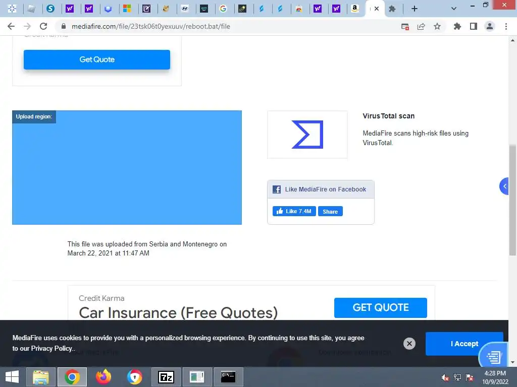Toggle the browser side panel
The width and height of the screenshot is (517, 387).
tap(474, 26)
